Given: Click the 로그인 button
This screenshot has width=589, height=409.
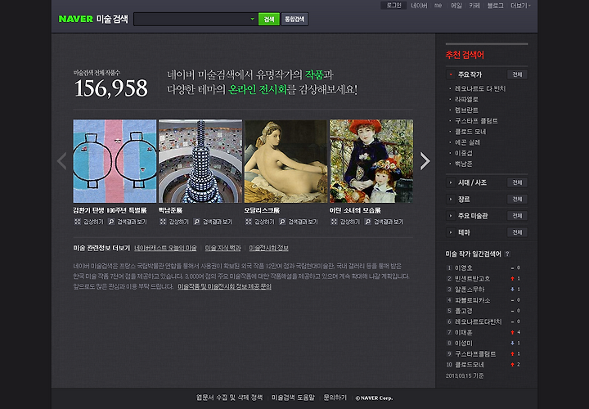Looking at the screenshot, I should point(393,5).
